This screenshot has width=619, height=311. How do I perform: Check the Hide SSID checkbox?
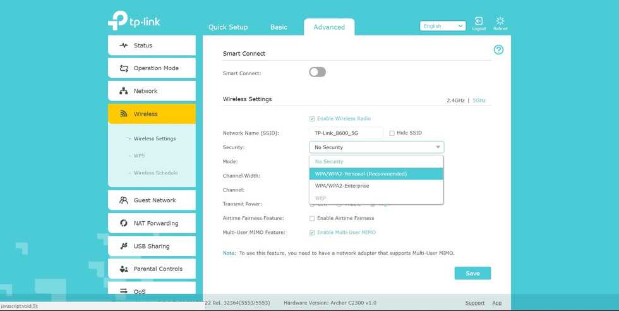(x=392, y=133)
